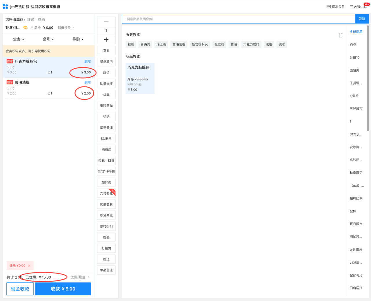Select the 招牌奶茶 category
The width and height of the screenshot is (371, 301).
[356, 198]
